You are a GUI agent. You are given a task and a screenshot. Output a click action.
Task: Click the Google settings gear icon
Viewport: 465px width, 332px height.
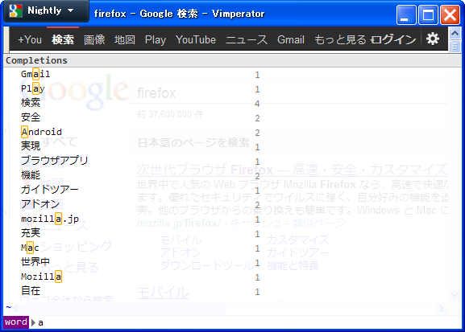click(433, 39)
